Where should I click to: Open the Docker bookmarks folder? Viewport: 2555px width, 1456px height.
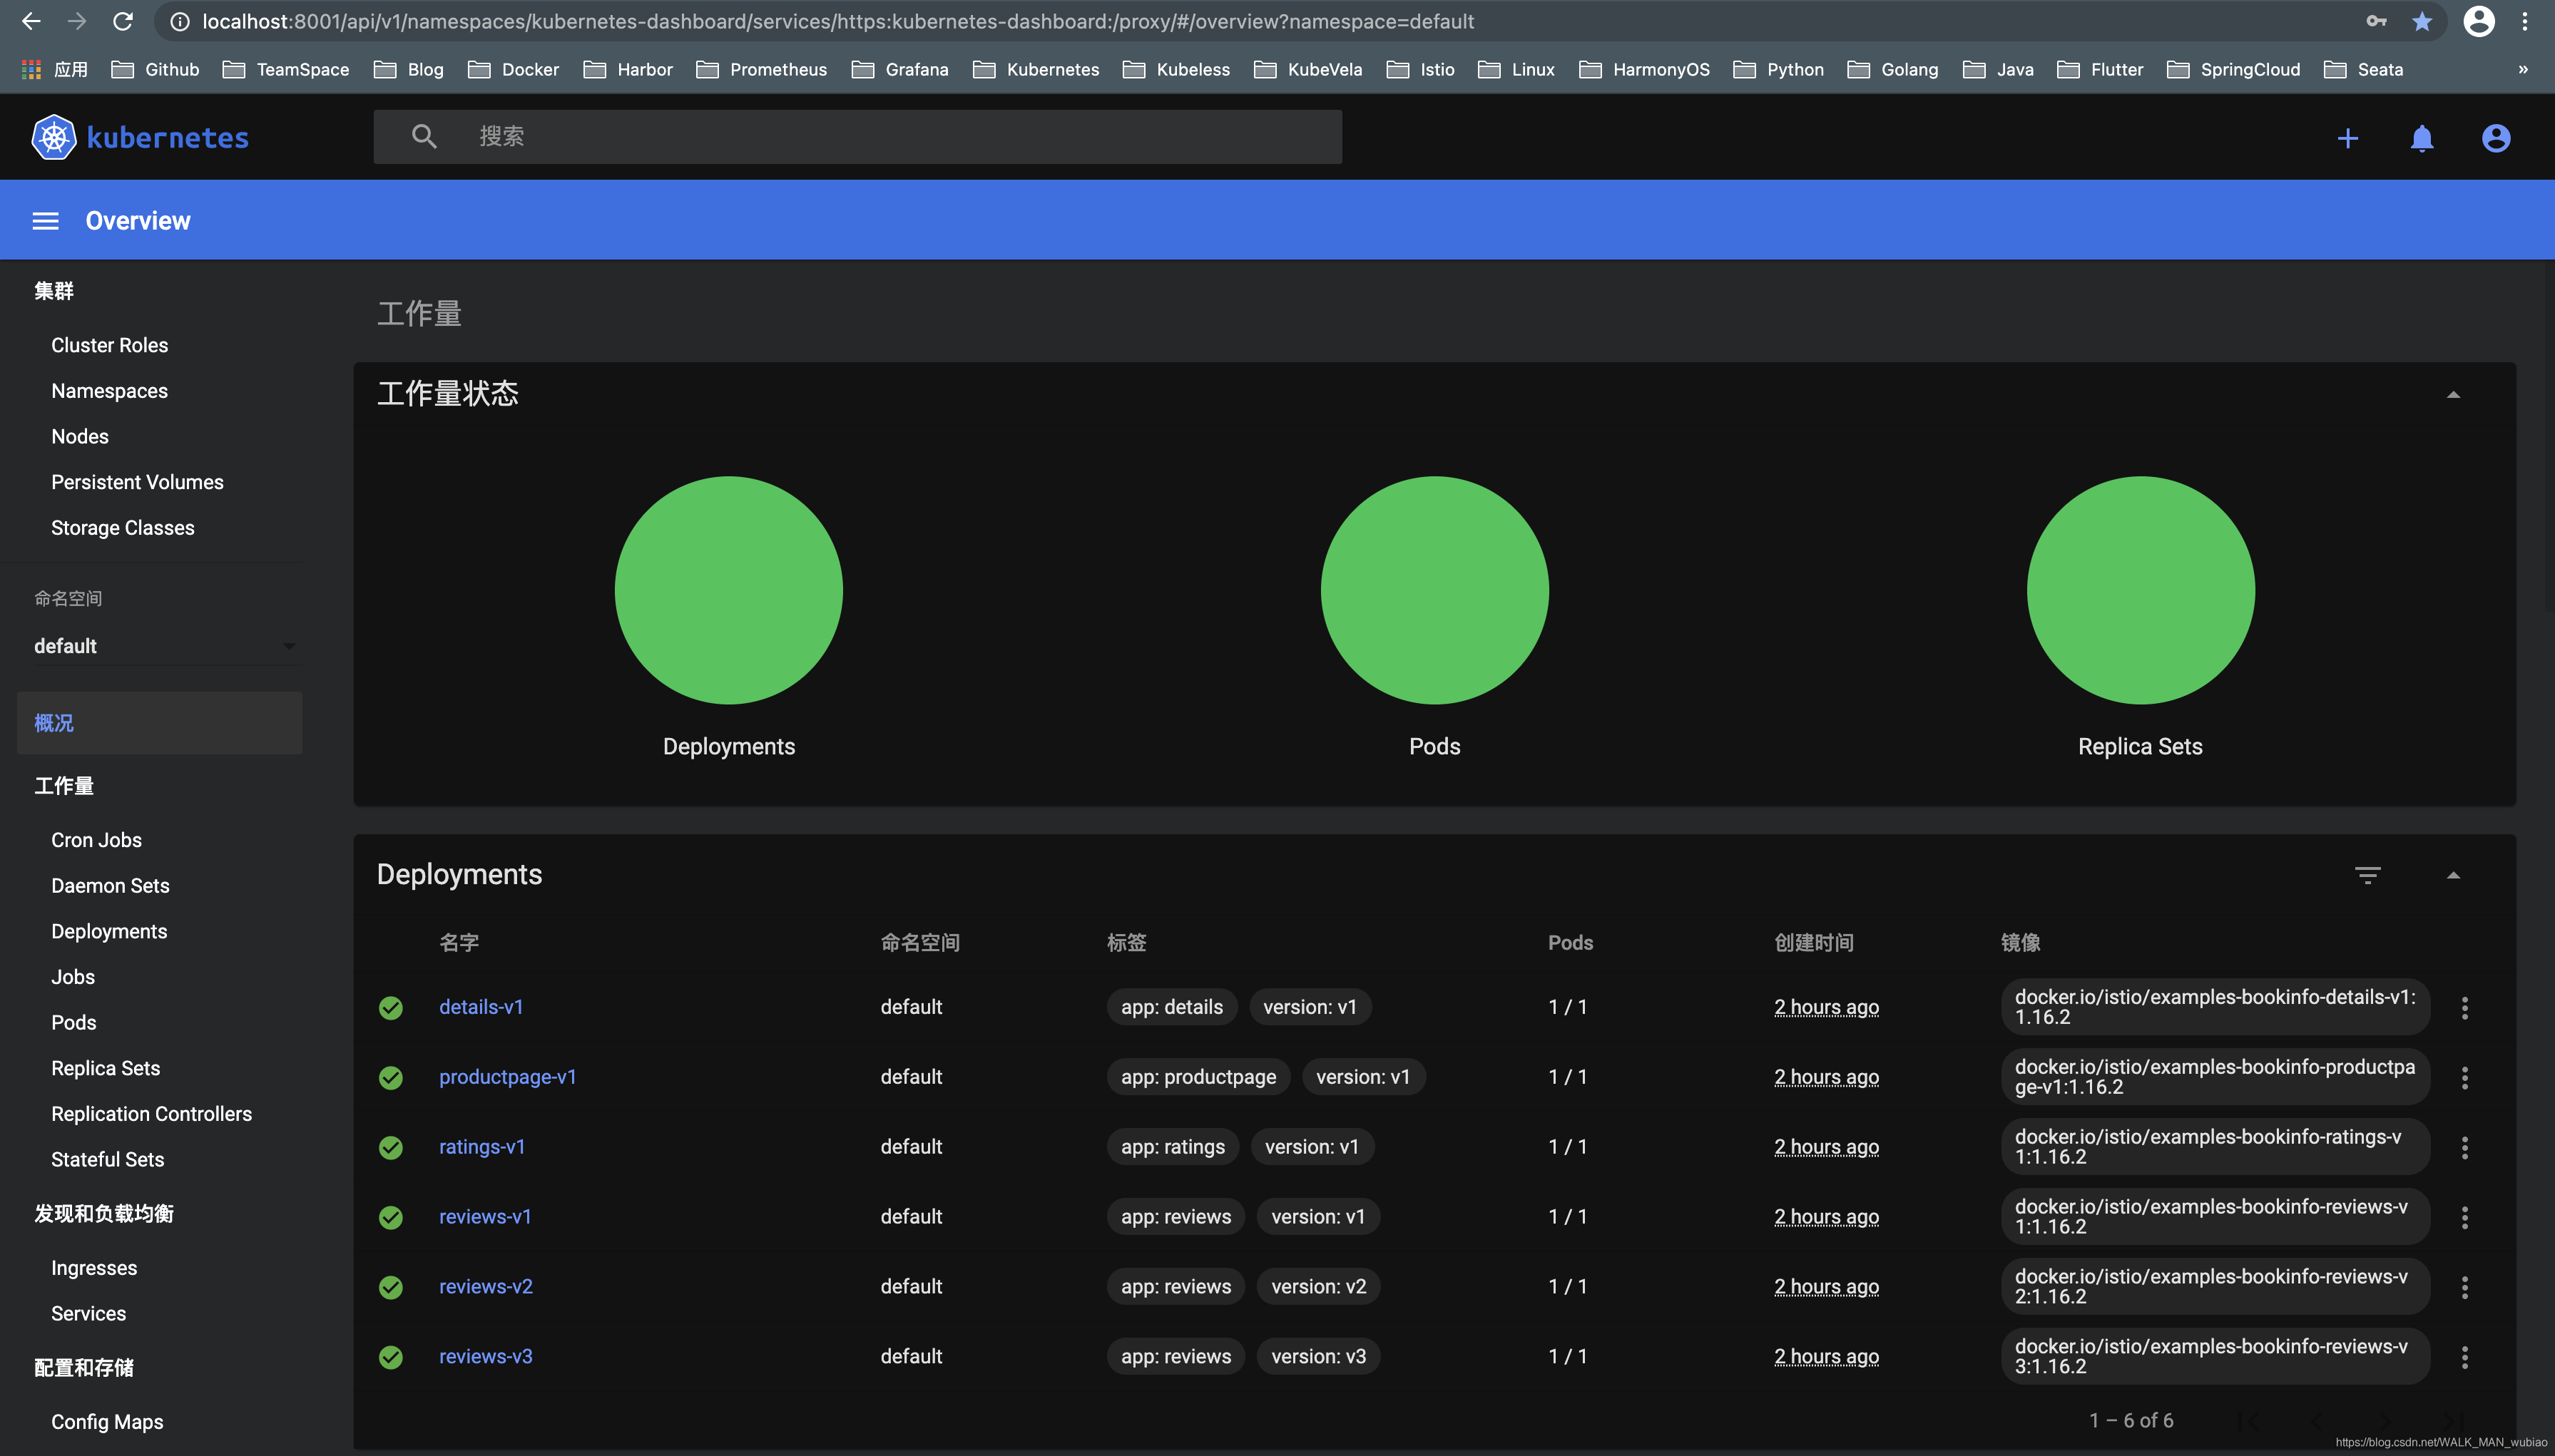point(513,69)
